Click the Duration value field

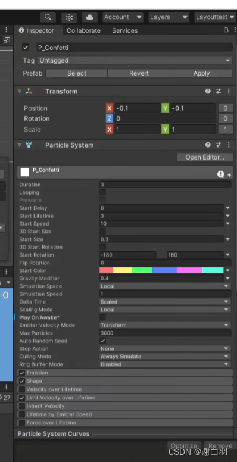click(165, 185)
